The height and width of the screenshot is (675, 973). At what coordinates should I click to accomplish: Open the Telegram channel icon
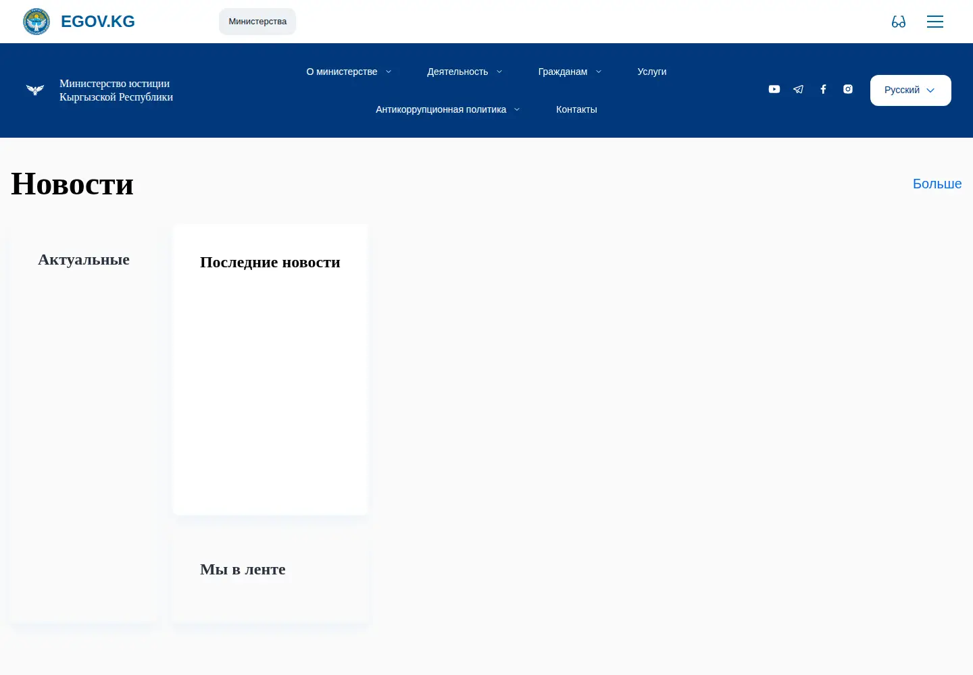pos(799,89)
